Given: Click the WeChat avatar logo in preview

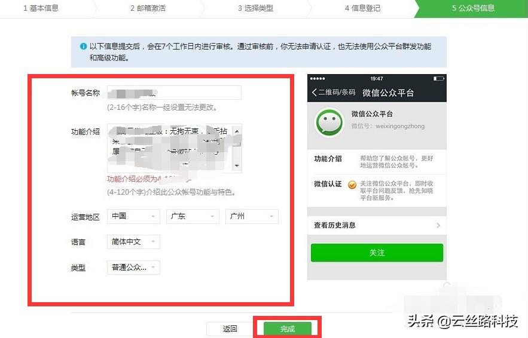Looking at the screenshot, I should [329, 122].
